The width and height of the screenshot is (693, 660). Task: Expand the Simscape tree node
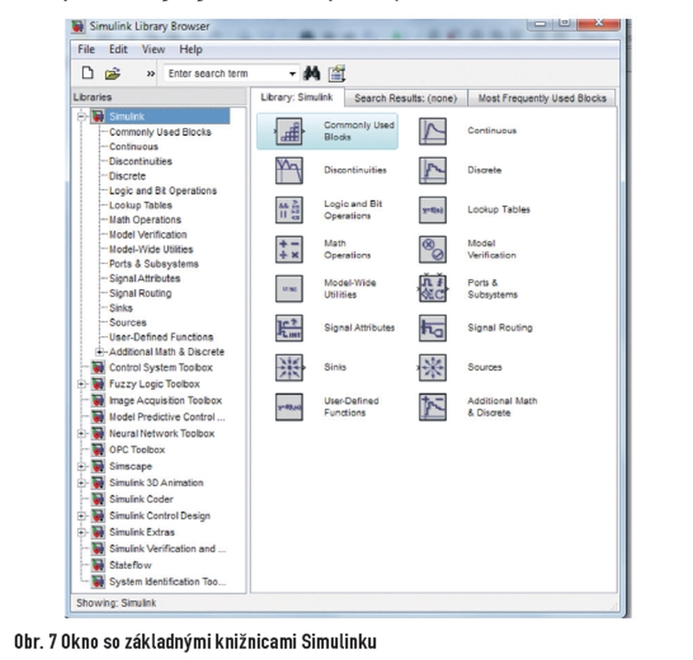point(81,466)
